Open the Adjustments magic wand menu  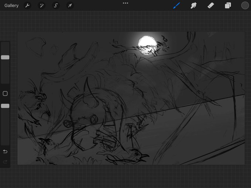point(42,6)
